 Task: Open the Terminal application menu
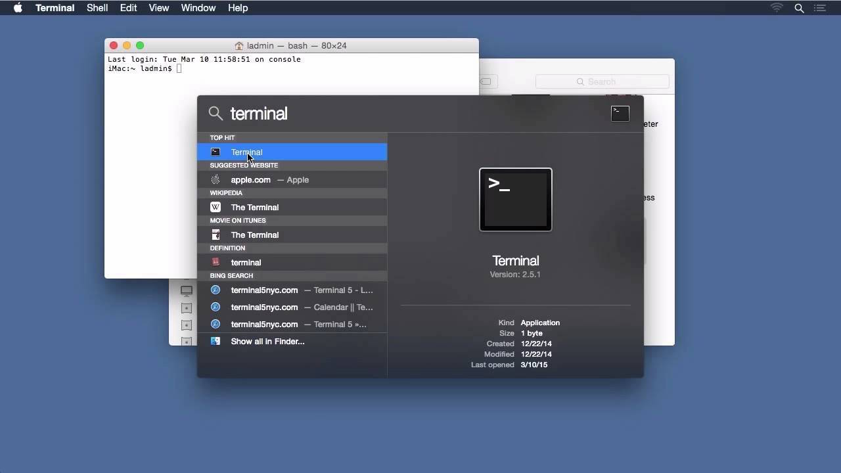tap(55, 8)
